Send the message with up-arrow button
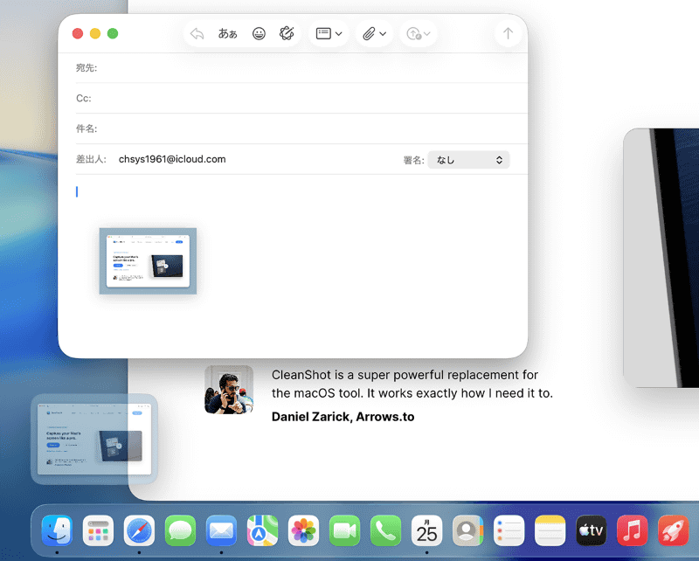This screenshot has width=699, height=561. [508, 33]
